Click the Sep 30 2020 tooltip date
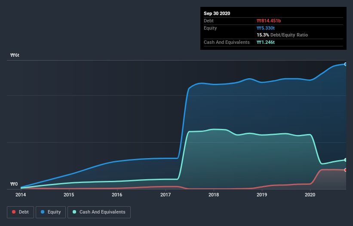The width and height of the screenshot is (353, 226). pos(217,13)
